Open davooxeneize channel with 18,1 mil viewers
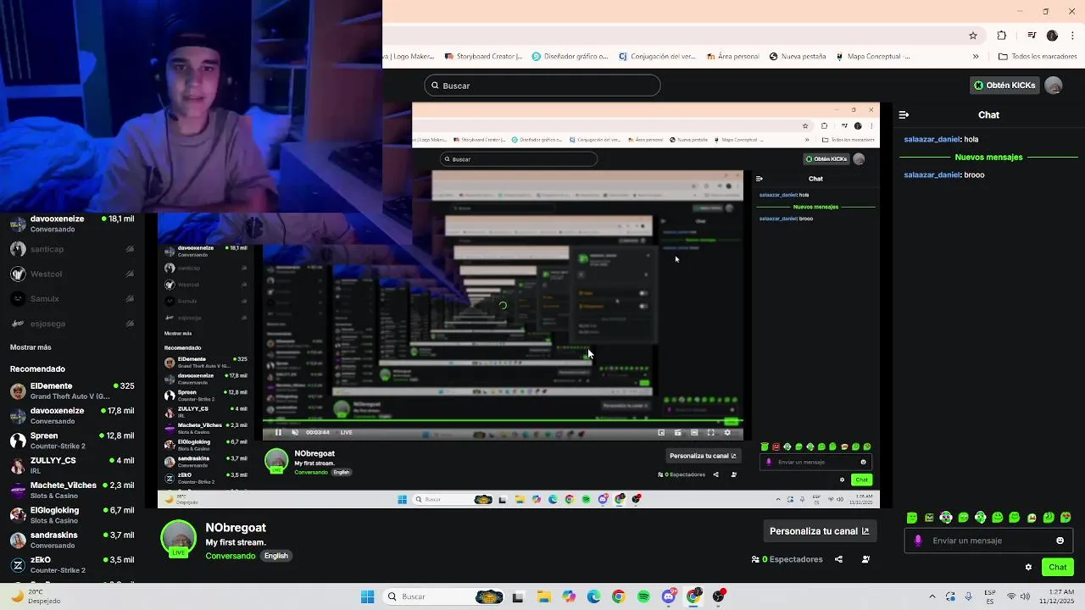Viewport: 1085px width, 610px height. [72, 224]
